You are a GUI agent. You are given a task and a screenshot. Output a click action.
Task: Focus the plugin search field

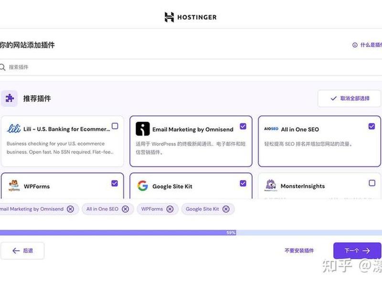[x=191, y=67]
